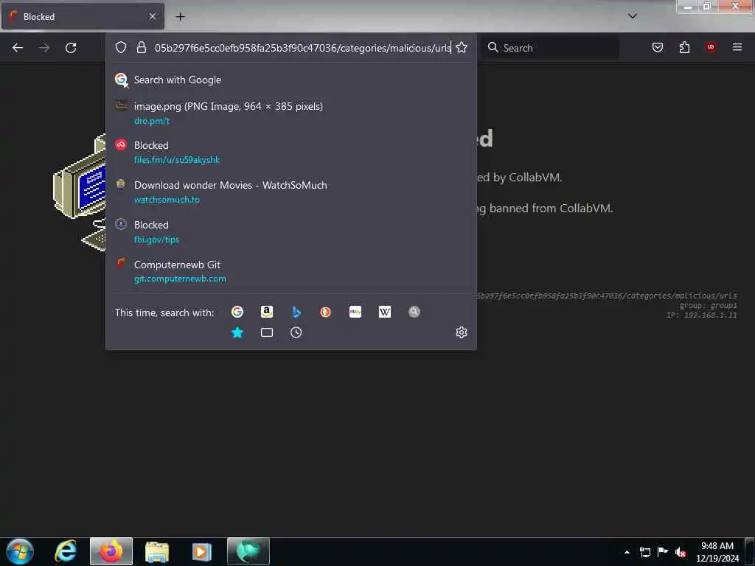
Task: Go back to the previous page
Action: (x=18, y=48)
